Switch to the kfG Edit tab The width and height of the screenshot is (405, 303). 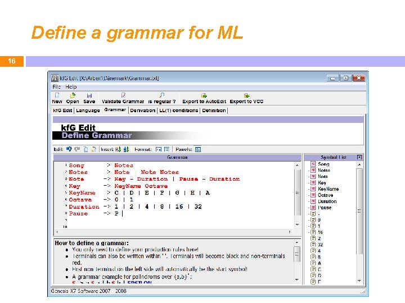62,111
